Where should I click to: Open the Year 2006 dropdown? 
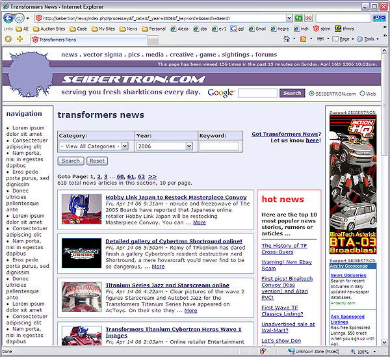coord(164,146)
